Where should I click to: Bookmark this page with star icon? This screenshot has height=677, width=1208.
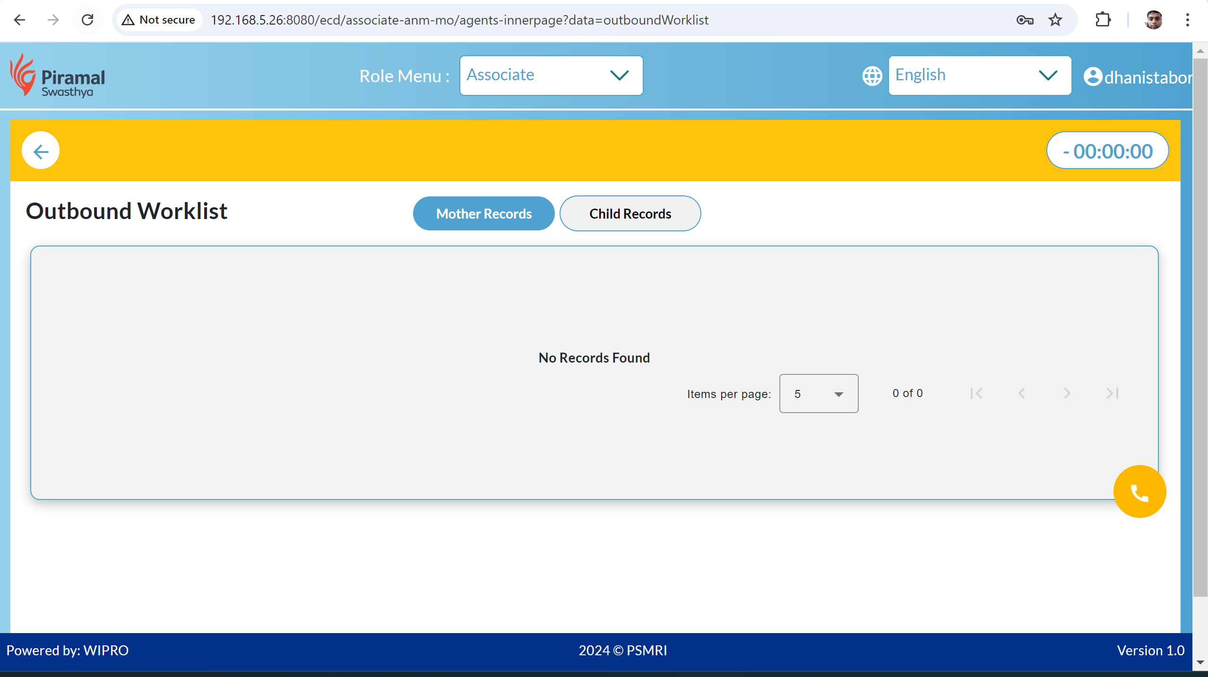[x=1055, y=20]
